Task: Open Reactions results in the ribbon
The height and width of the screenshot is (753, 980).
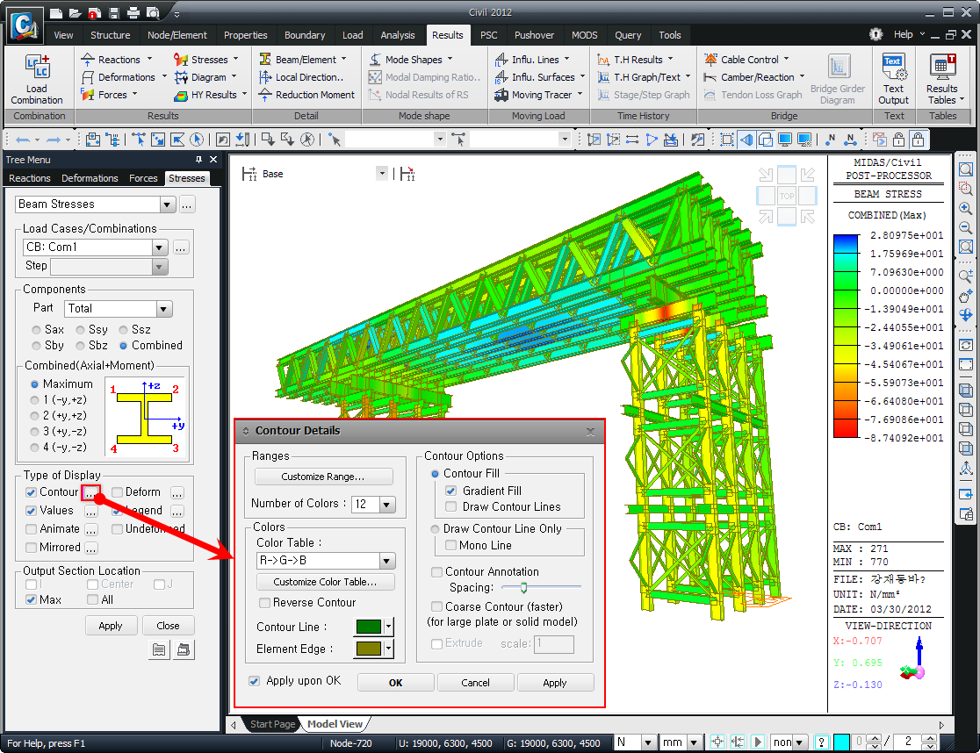Action: tap(117, 60)
